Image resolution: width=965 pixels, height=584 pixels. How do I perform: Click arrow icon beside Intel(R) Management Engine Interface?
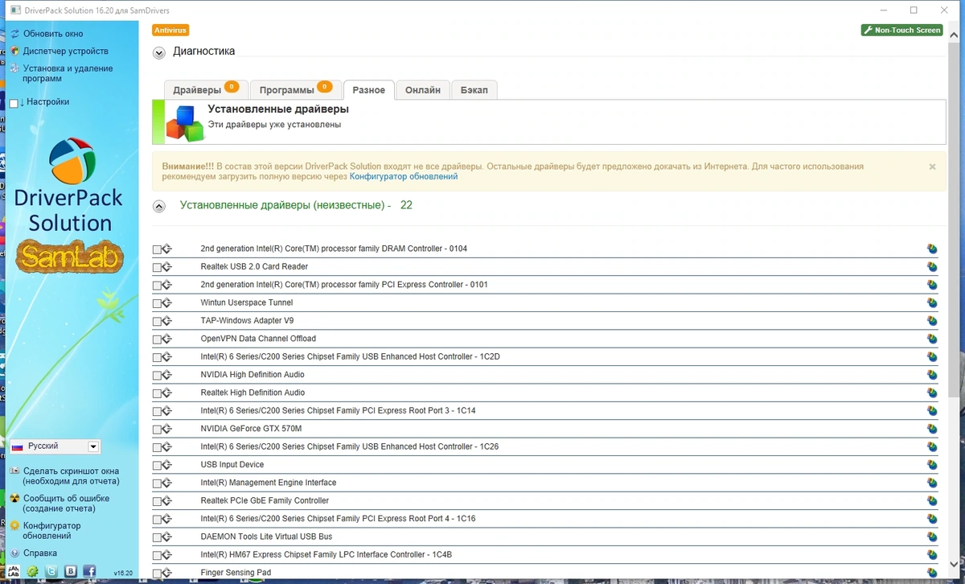167,483
